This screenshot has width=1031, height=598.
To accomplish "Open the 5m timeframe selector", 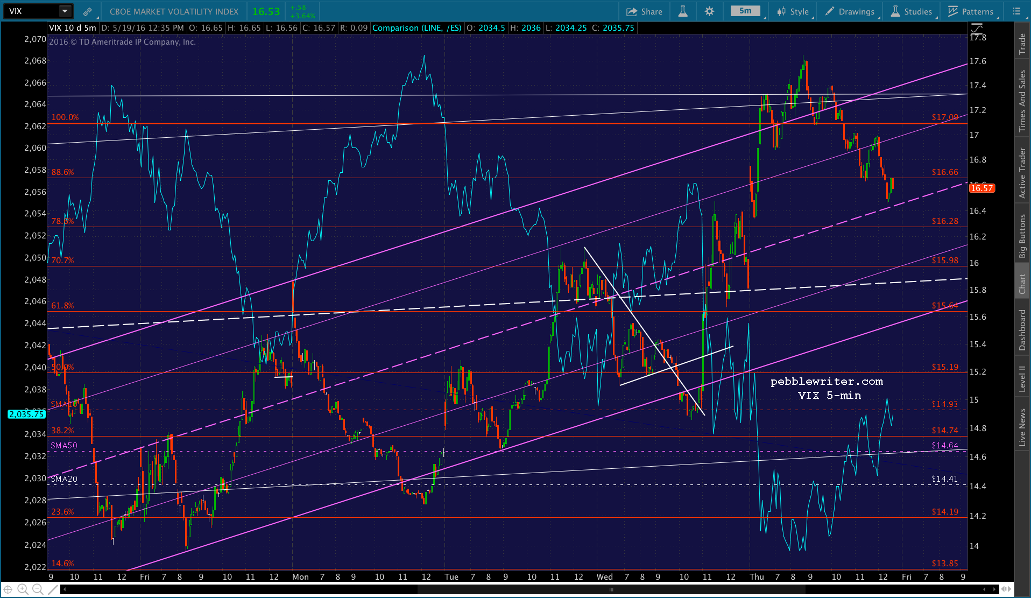I will (745, 11).
